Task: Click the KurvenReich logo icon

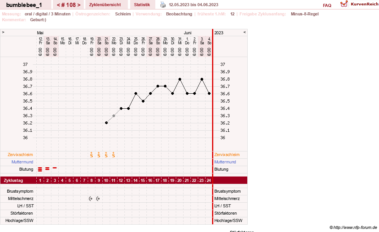Action: (x=344, y=4)
